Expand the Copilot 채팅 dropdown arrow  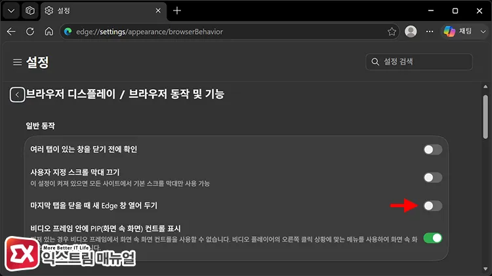tap(483, 31)
